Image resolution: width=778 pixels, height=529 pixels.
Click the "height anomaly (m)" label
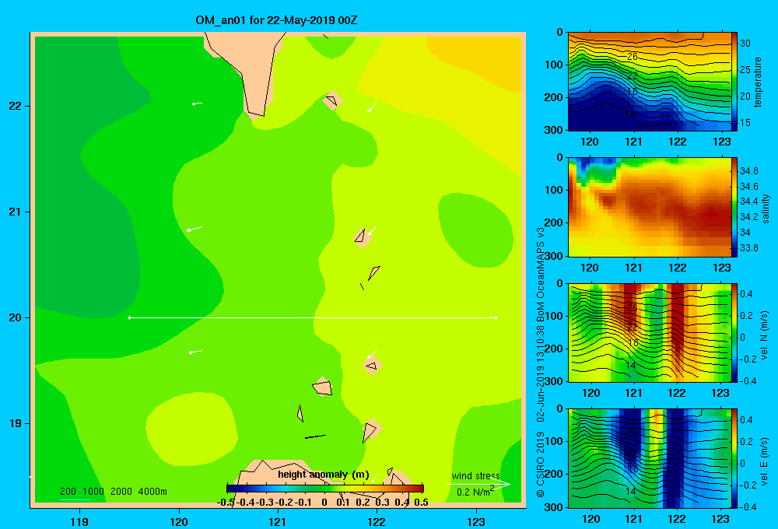324,475
